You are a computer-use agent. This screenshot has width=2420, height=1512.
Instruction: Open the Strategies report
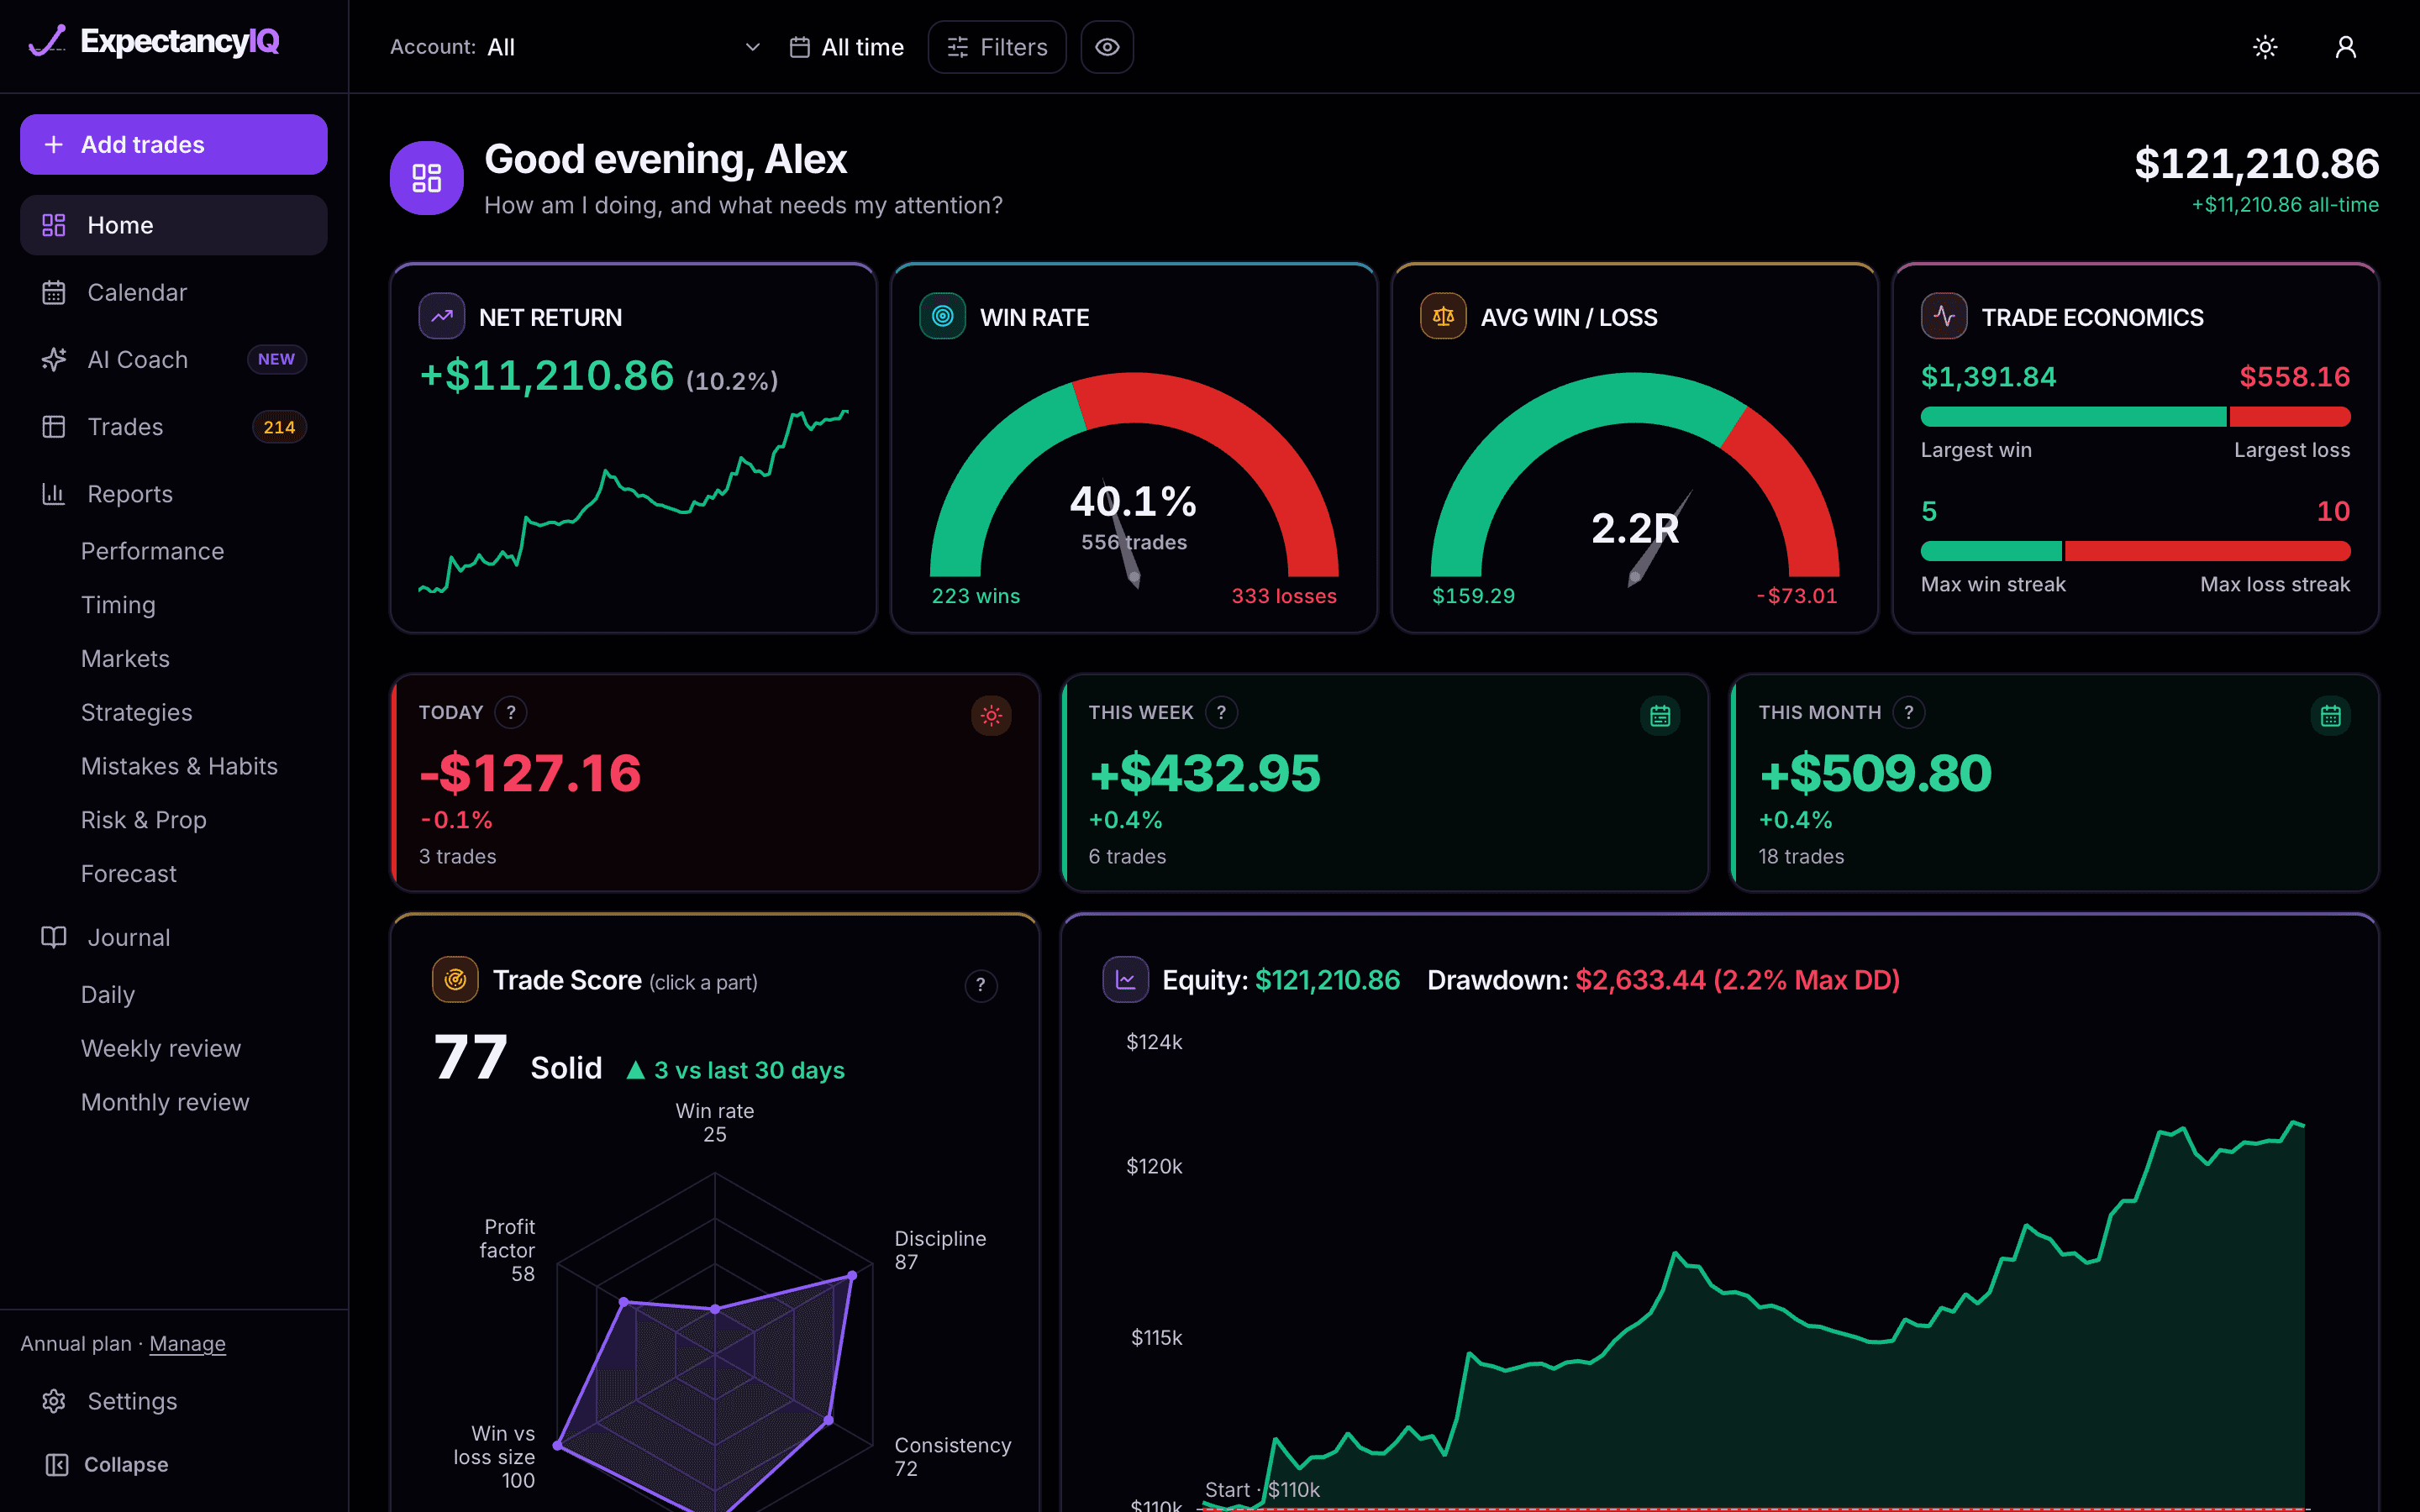point(136,712)
